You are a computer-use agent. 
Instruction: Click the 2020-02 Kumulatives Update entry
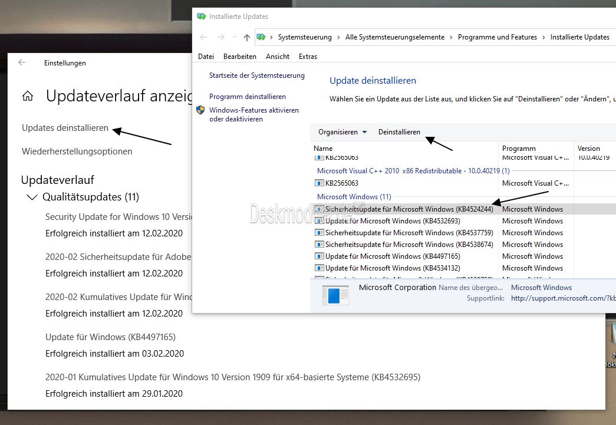pos(118,297)
